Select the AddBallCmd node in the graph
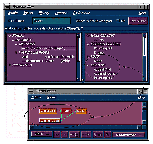 point(48,111)
